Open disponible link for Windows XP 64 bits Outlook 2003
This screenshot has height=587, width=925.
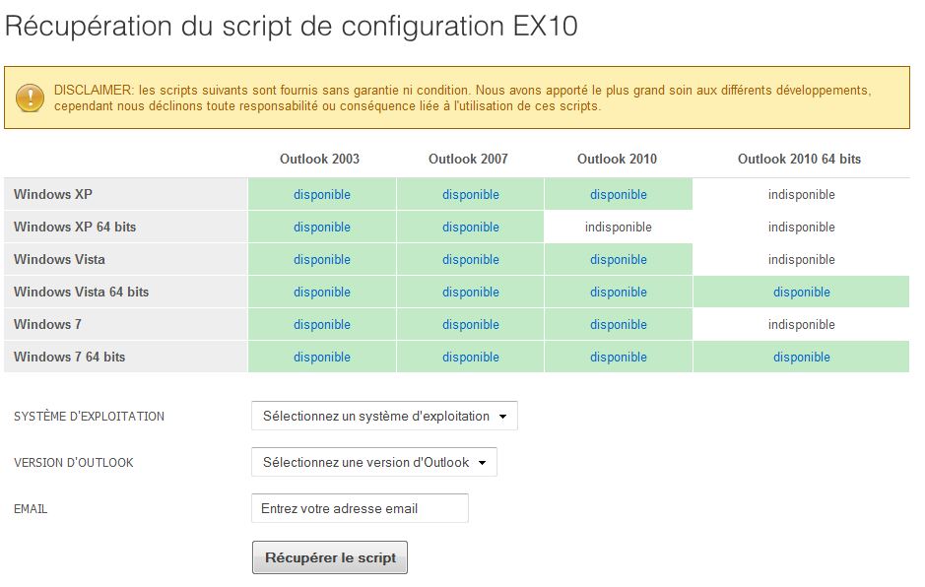[x=322, y=227]
